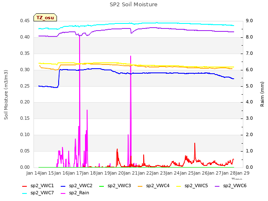268x201 pixels.
Task: Click the magenta sp2_Rain legend swatch
Action: click(x=63, y=193)
